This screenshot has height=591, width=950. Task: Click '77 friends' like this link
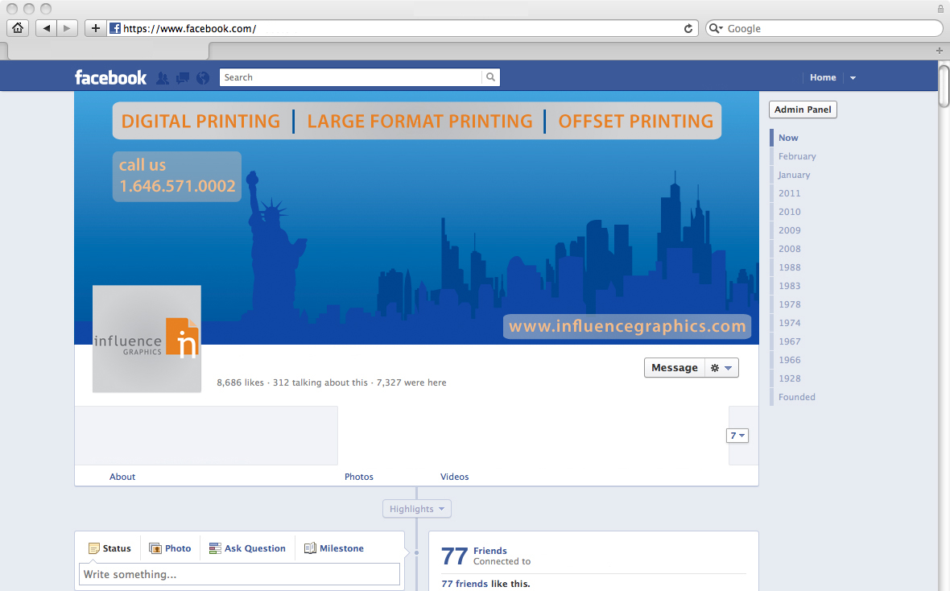(x=464, y=584)
